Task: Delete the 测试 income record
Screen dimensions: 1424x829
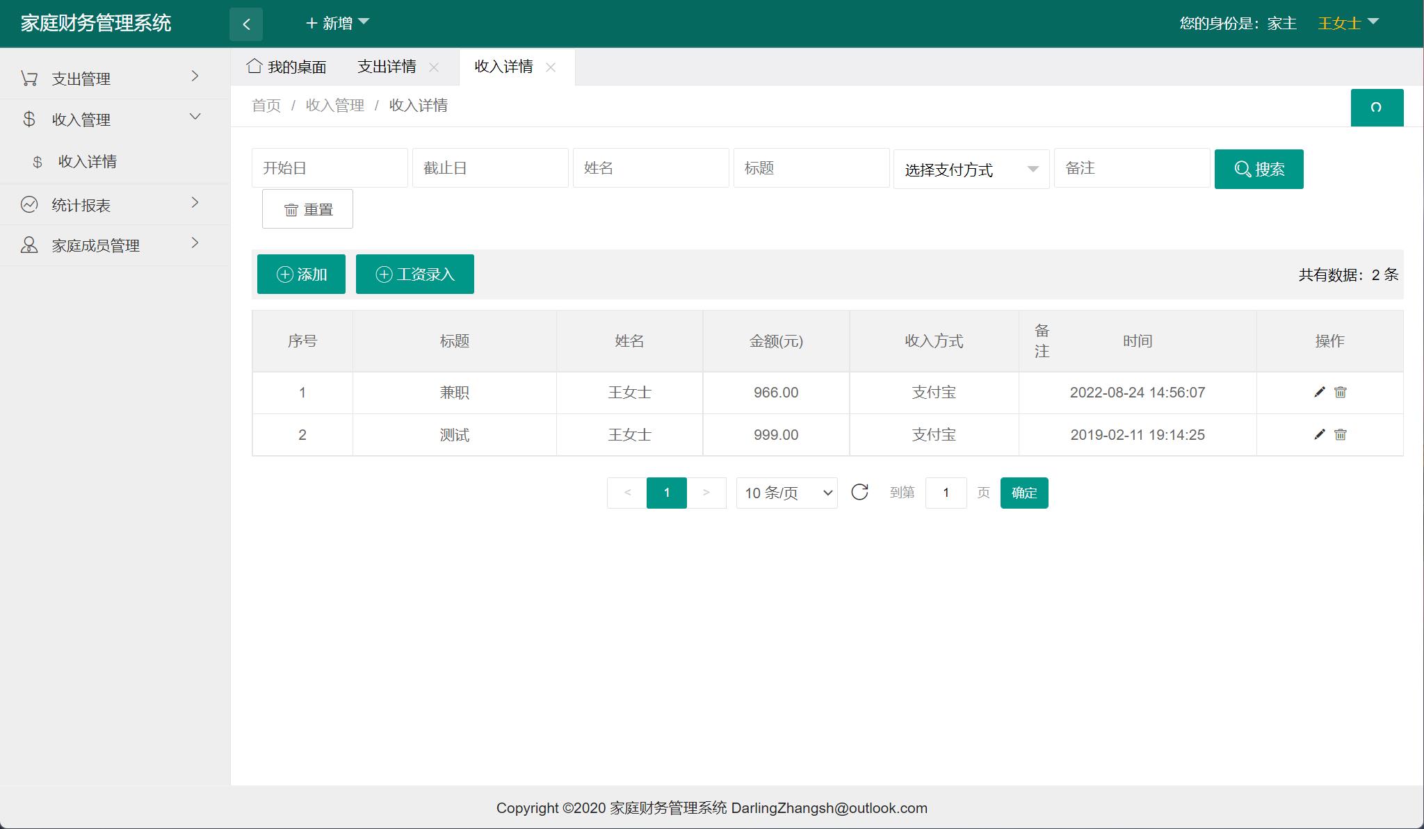Action: (1341, 434)
